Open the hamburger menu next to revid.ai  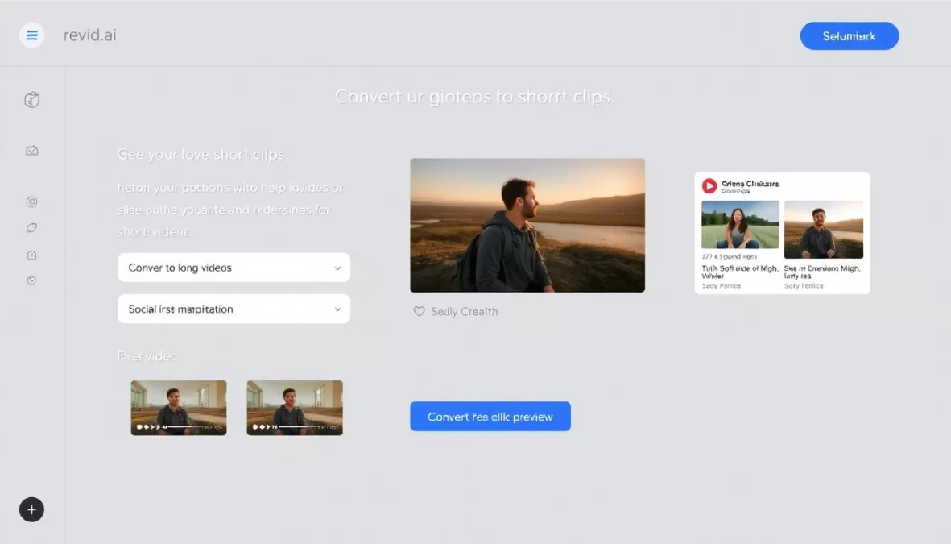[31, 35]
